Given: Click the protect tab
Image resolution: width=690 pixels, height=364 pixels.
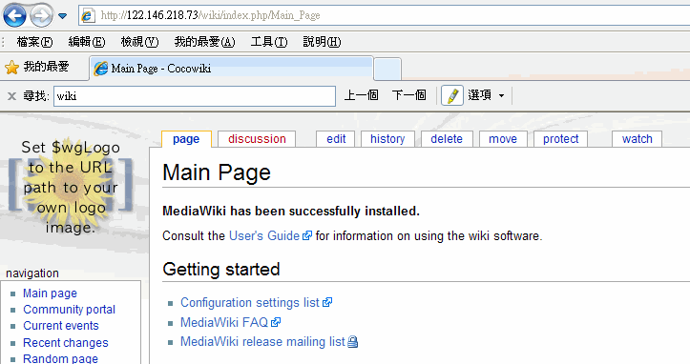Looking at the screenshot, I should (560, 139).
